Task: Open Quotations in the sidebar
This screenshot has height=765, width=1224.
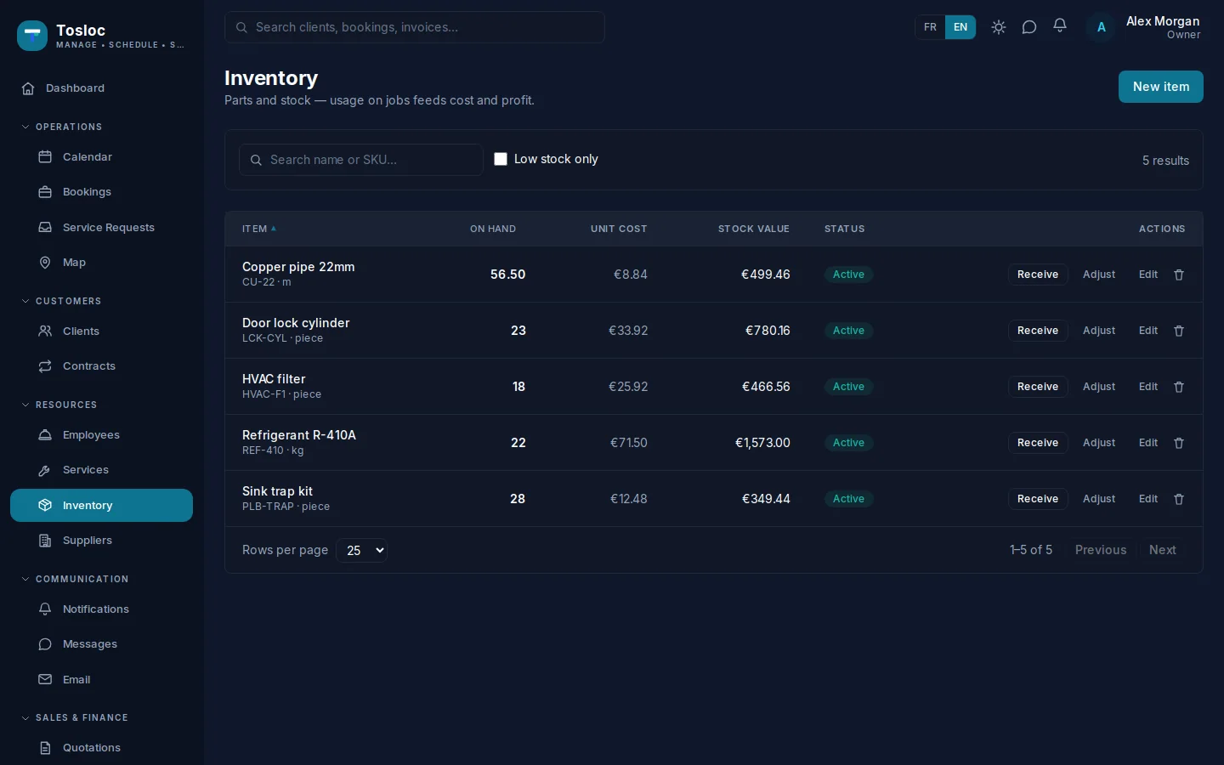Action: coord(101,748)
